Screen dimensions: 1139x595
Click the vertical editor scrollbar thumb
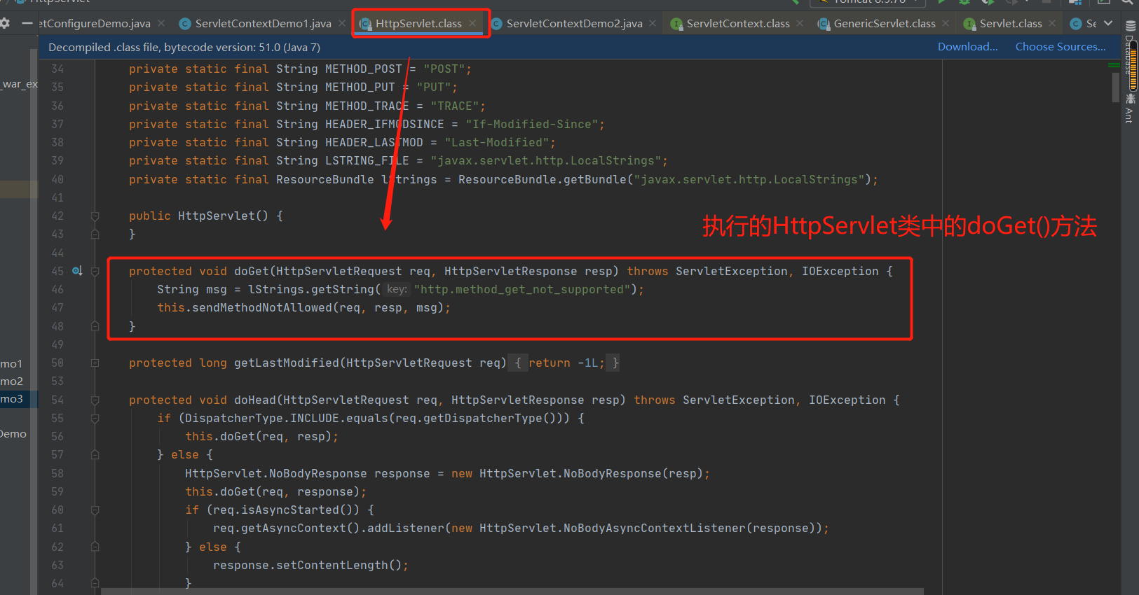(1116, 87)
